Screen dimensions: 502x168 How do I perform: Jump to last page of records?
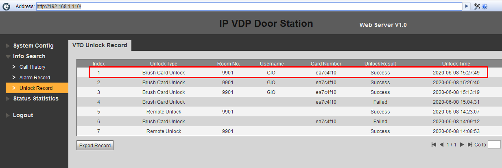click(x=470, y=144)
